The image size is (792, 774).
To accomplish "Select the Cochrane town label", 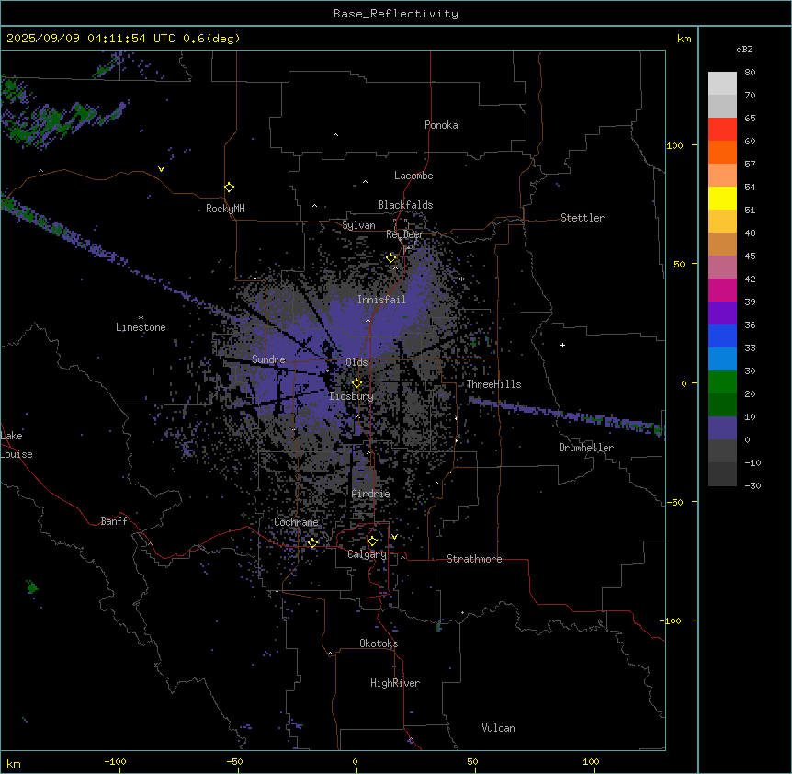I will [x=296, y=522].
